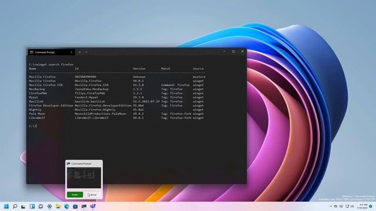Click the Id 'LibreWolf.LibreWolf'
The image size is (376, 211).
tap(92, 118)
